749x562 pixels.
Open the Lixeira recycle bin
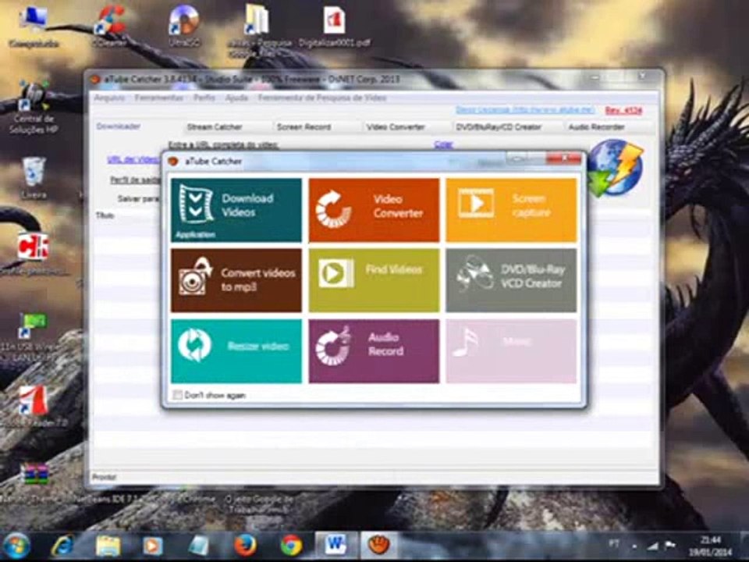(x=34, y=177)
